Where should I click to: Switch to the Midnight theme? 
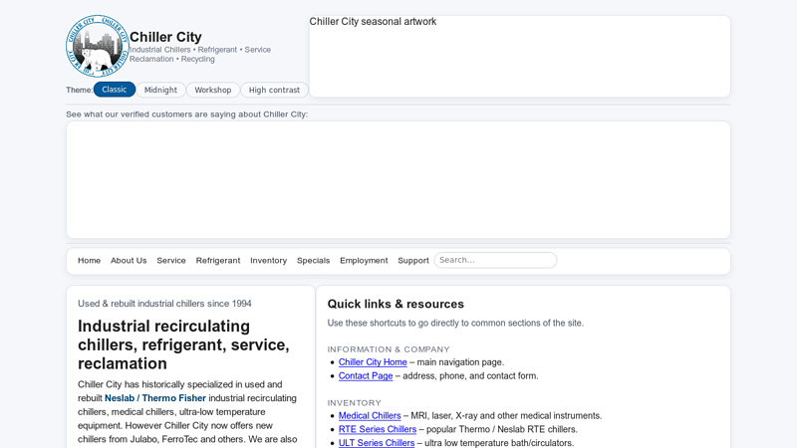point(160,90)
